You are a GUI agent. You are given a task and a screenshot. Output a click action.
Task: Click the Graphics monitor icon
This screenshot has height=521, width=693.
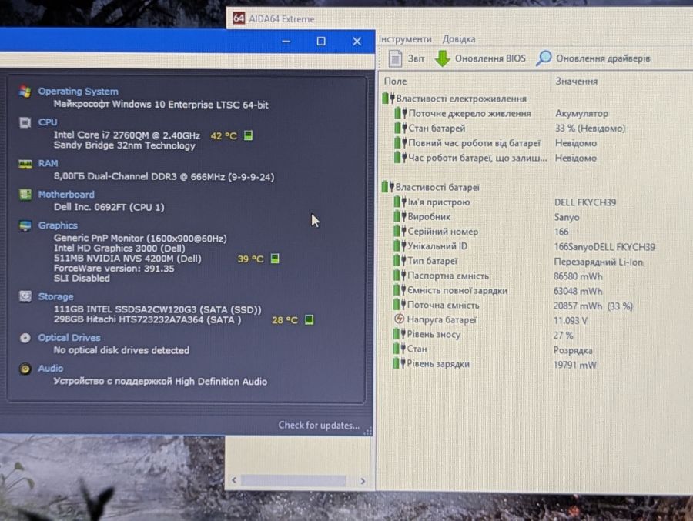(x=25, y=225)
